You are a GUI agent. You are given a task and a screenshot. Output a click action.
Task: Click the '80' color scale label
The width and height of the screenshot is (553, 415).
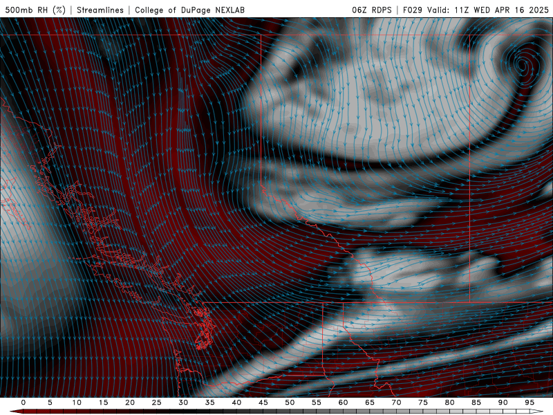tap(449, 403)
